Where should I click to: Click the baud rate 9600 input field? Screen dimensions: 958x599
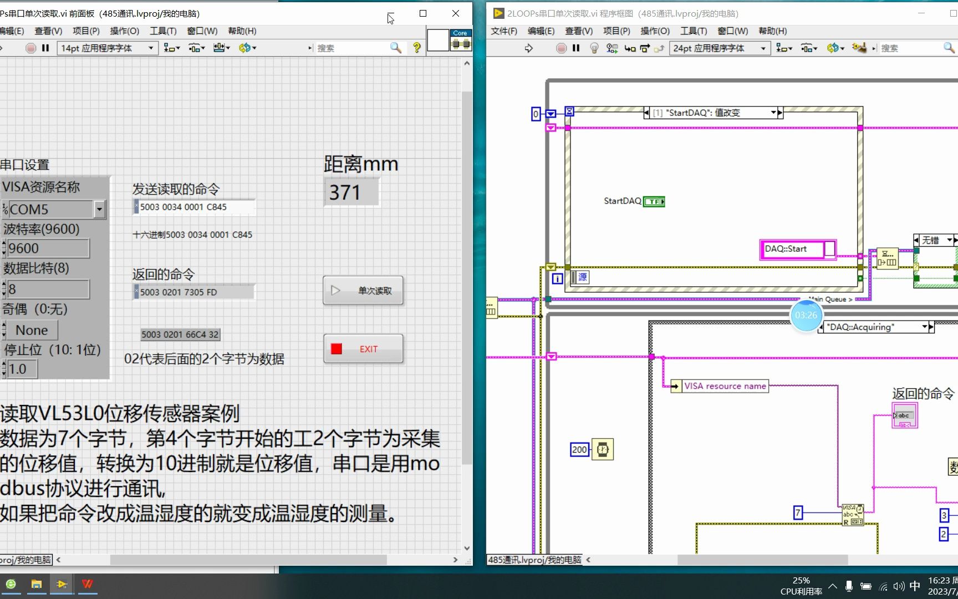coord(47,248)
